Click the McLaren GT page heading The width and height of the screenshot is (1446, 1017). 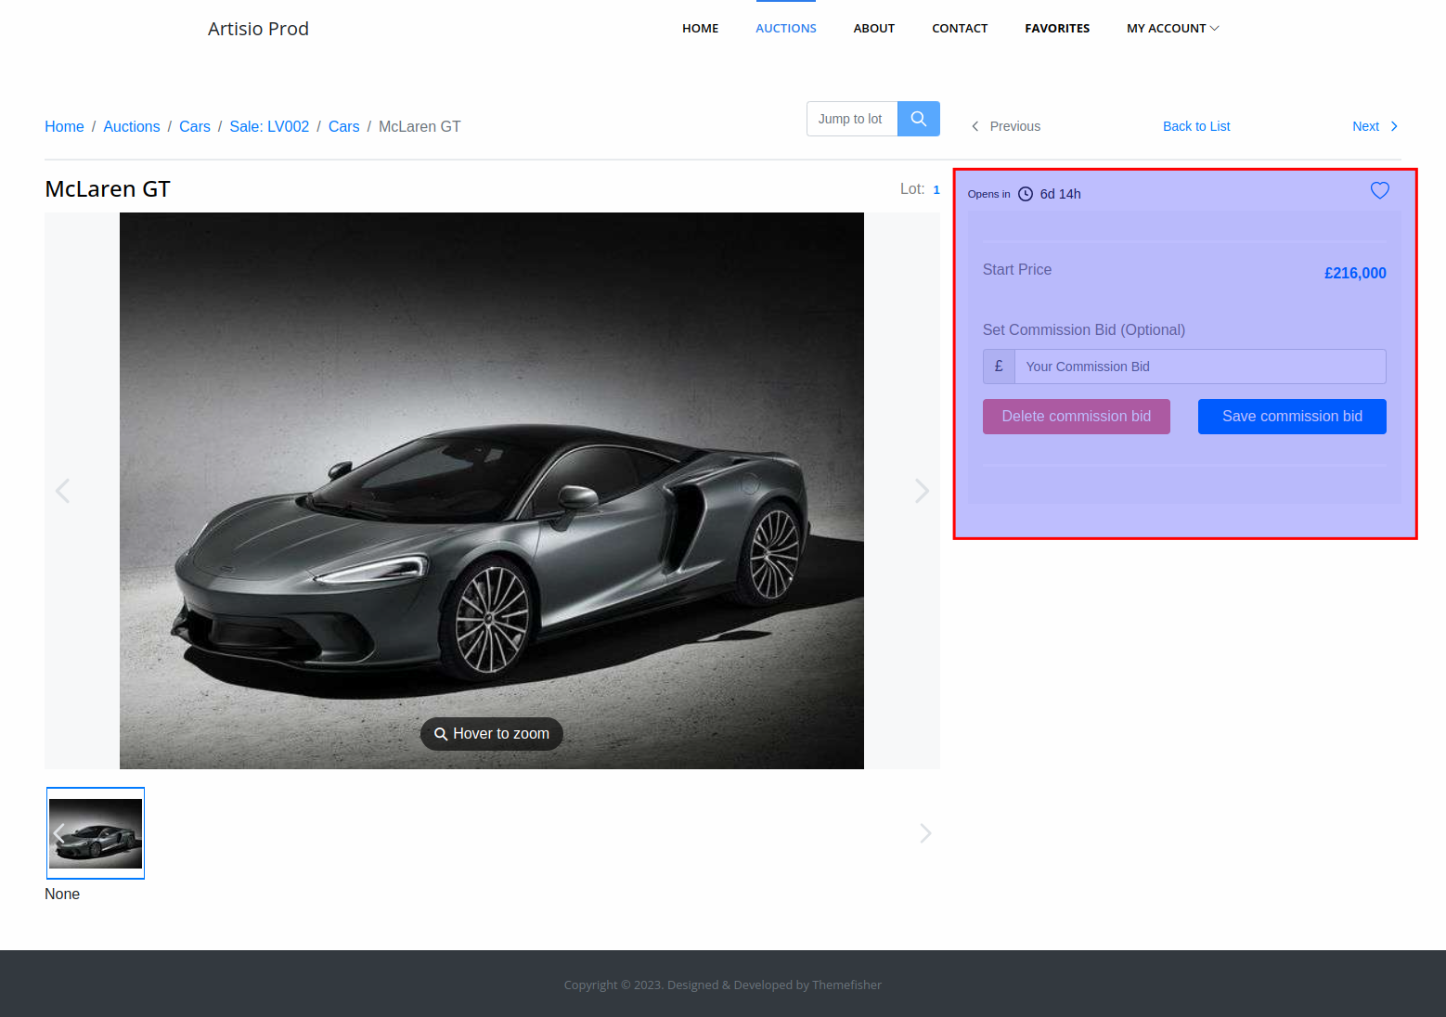(x=108, y=189)
